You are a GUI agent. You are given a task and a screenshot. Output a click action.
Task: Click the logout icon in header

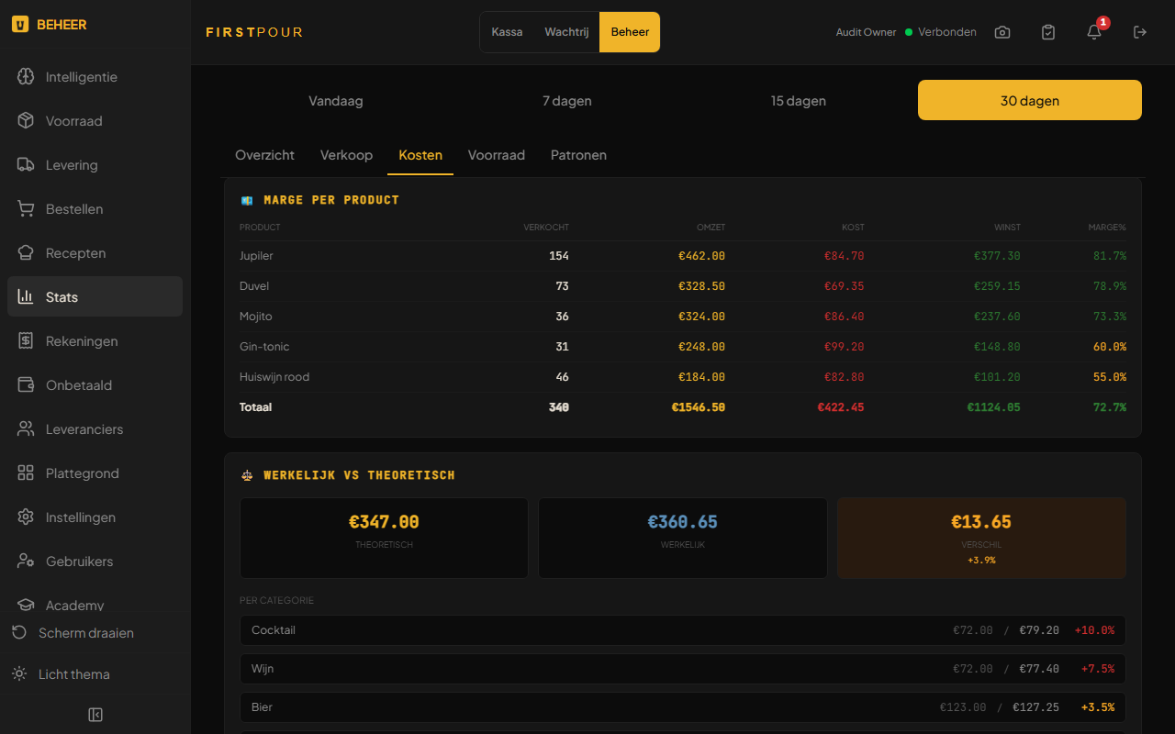[1140, 32]
